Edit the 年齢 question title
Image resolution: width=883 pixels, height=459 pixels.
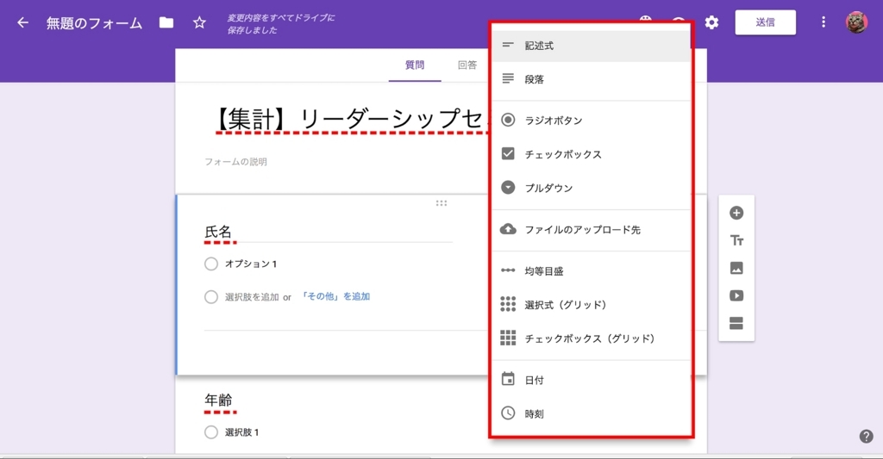coord(218,400)
